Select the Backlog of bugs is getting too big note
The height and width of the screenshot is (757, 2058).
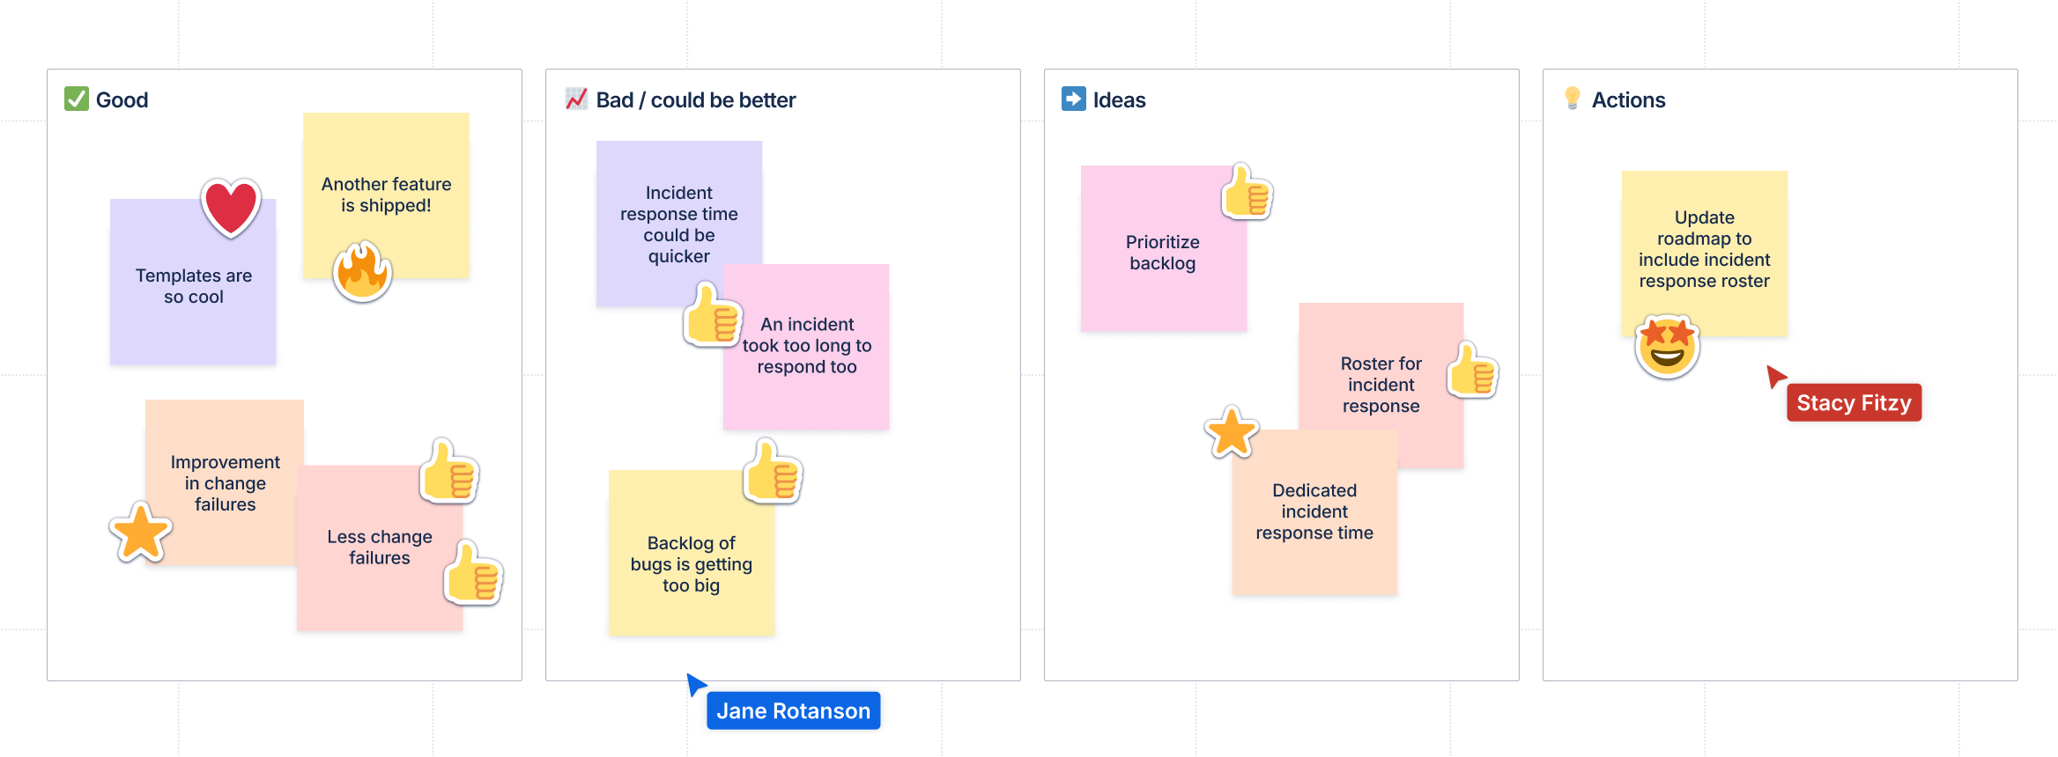click(x=692, y=563)
